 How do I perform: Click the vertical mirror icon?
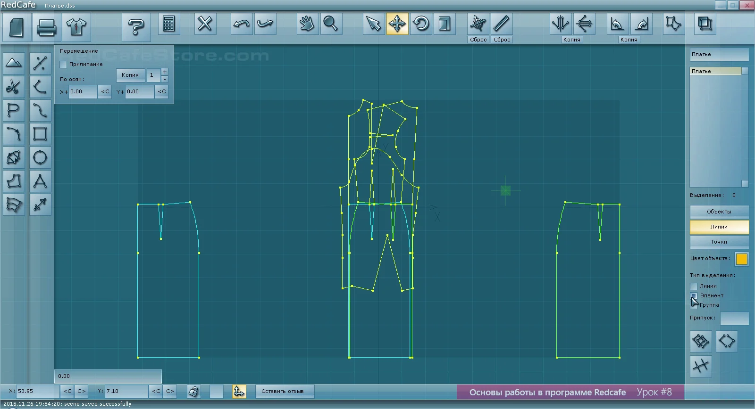pos(561,24)
